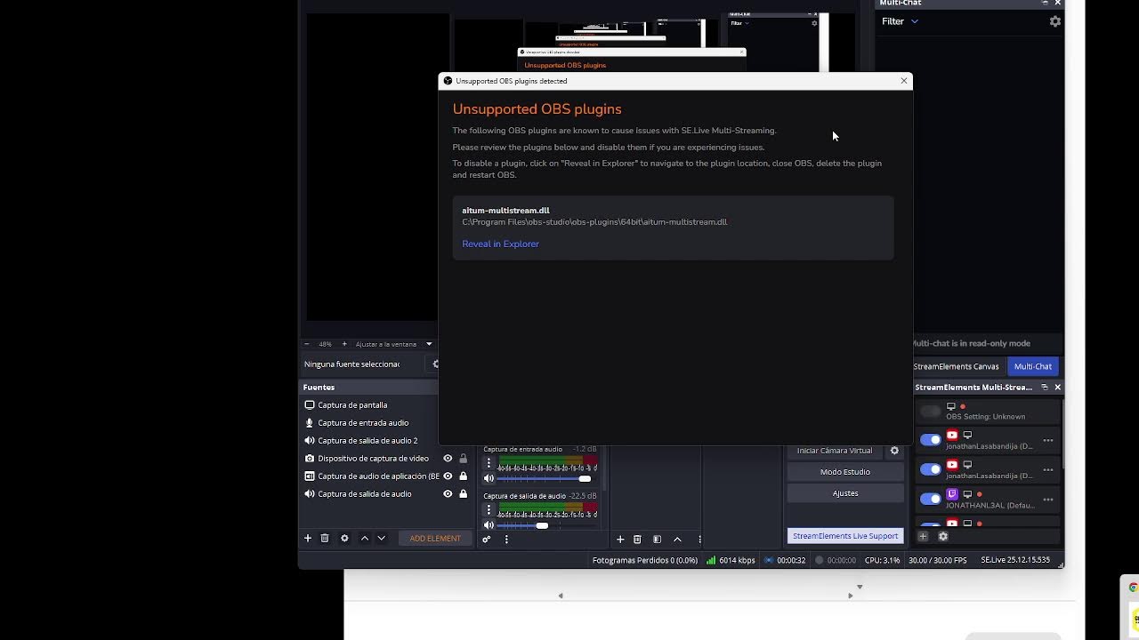Viewport: 1139px width, 640px height.
Task: Switch to the StreamElements Canvas tab
Action: point(956,366)
